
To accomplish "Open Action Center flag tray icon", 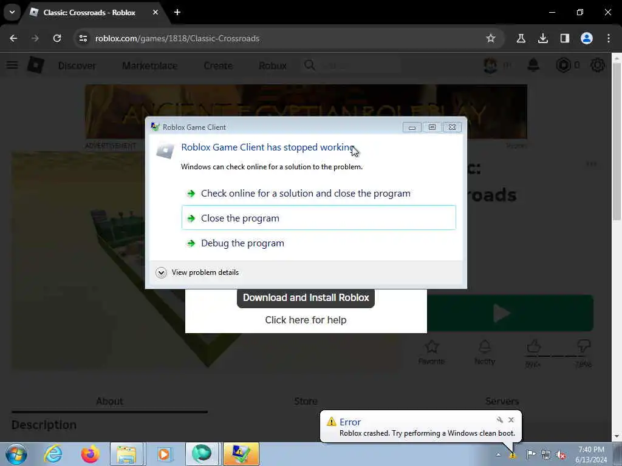I will point(531,454).
